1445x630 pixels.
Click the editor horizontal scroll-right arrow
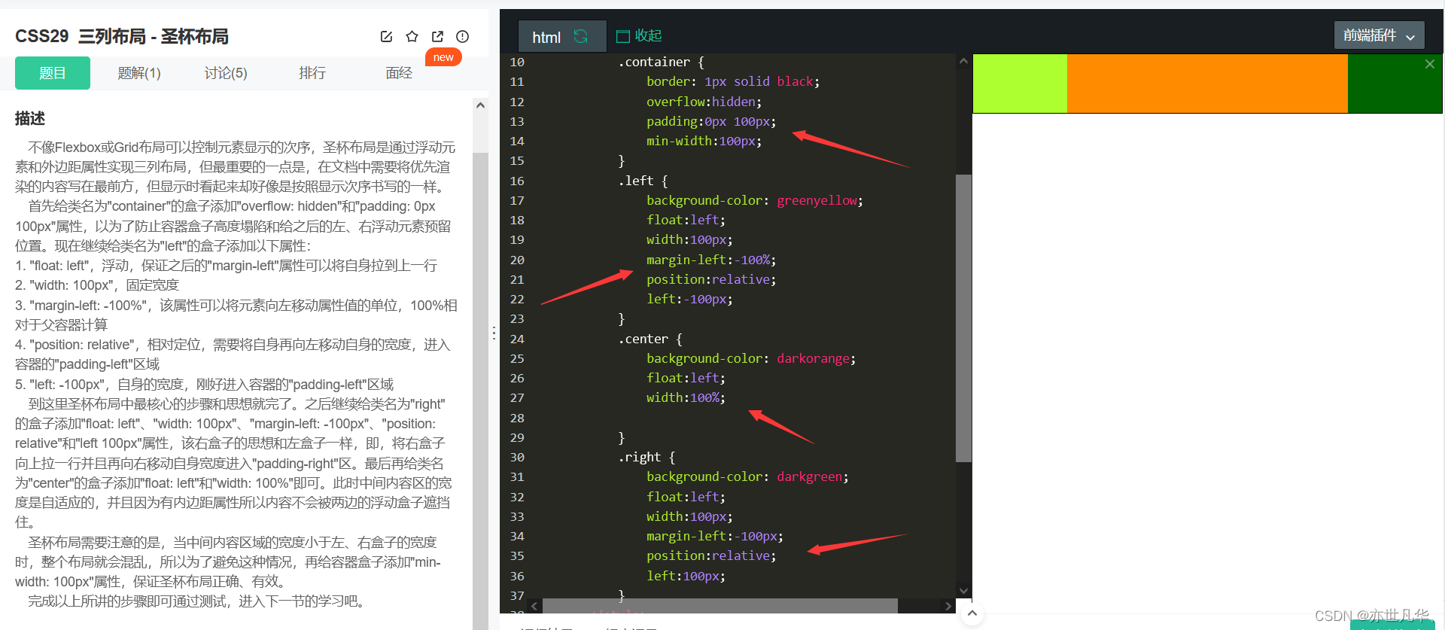tap(948, 606)
